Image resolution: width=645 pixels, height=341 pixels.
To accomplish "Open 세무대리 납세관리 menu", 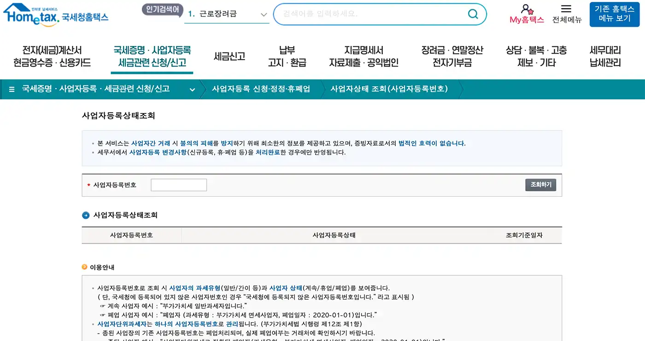I will tap(605, 57).
